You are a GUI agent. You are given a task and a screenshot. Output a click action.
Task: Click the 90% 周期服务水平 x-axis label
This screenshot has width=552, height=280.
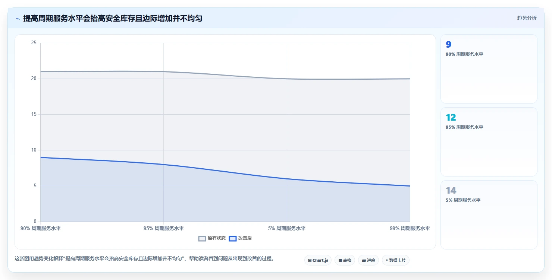click(40, 228)
